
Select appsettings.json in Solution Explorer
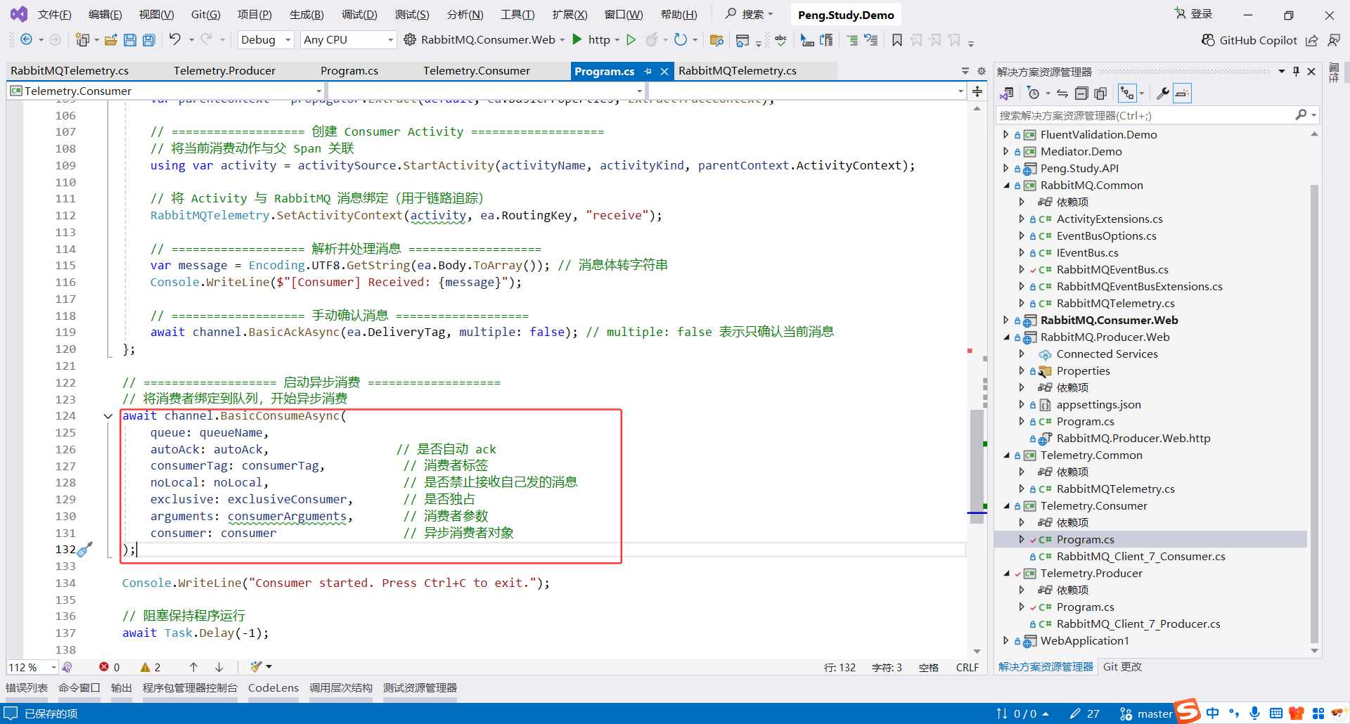point(1098,405)
